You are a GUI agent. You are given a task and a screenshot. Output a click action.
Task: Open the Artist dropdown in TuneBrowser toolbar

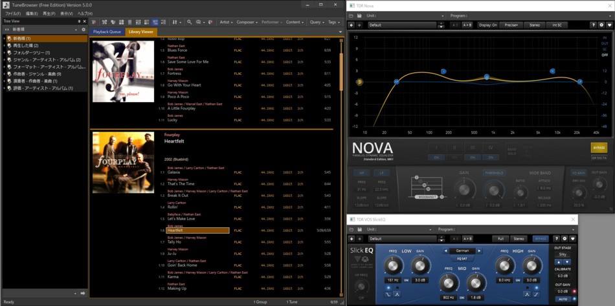[226, 23]
